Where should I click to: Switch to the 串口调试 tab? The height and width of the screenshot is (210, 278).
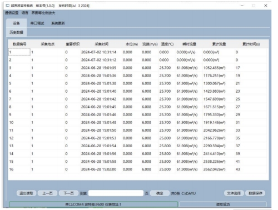tap(37, 23)
